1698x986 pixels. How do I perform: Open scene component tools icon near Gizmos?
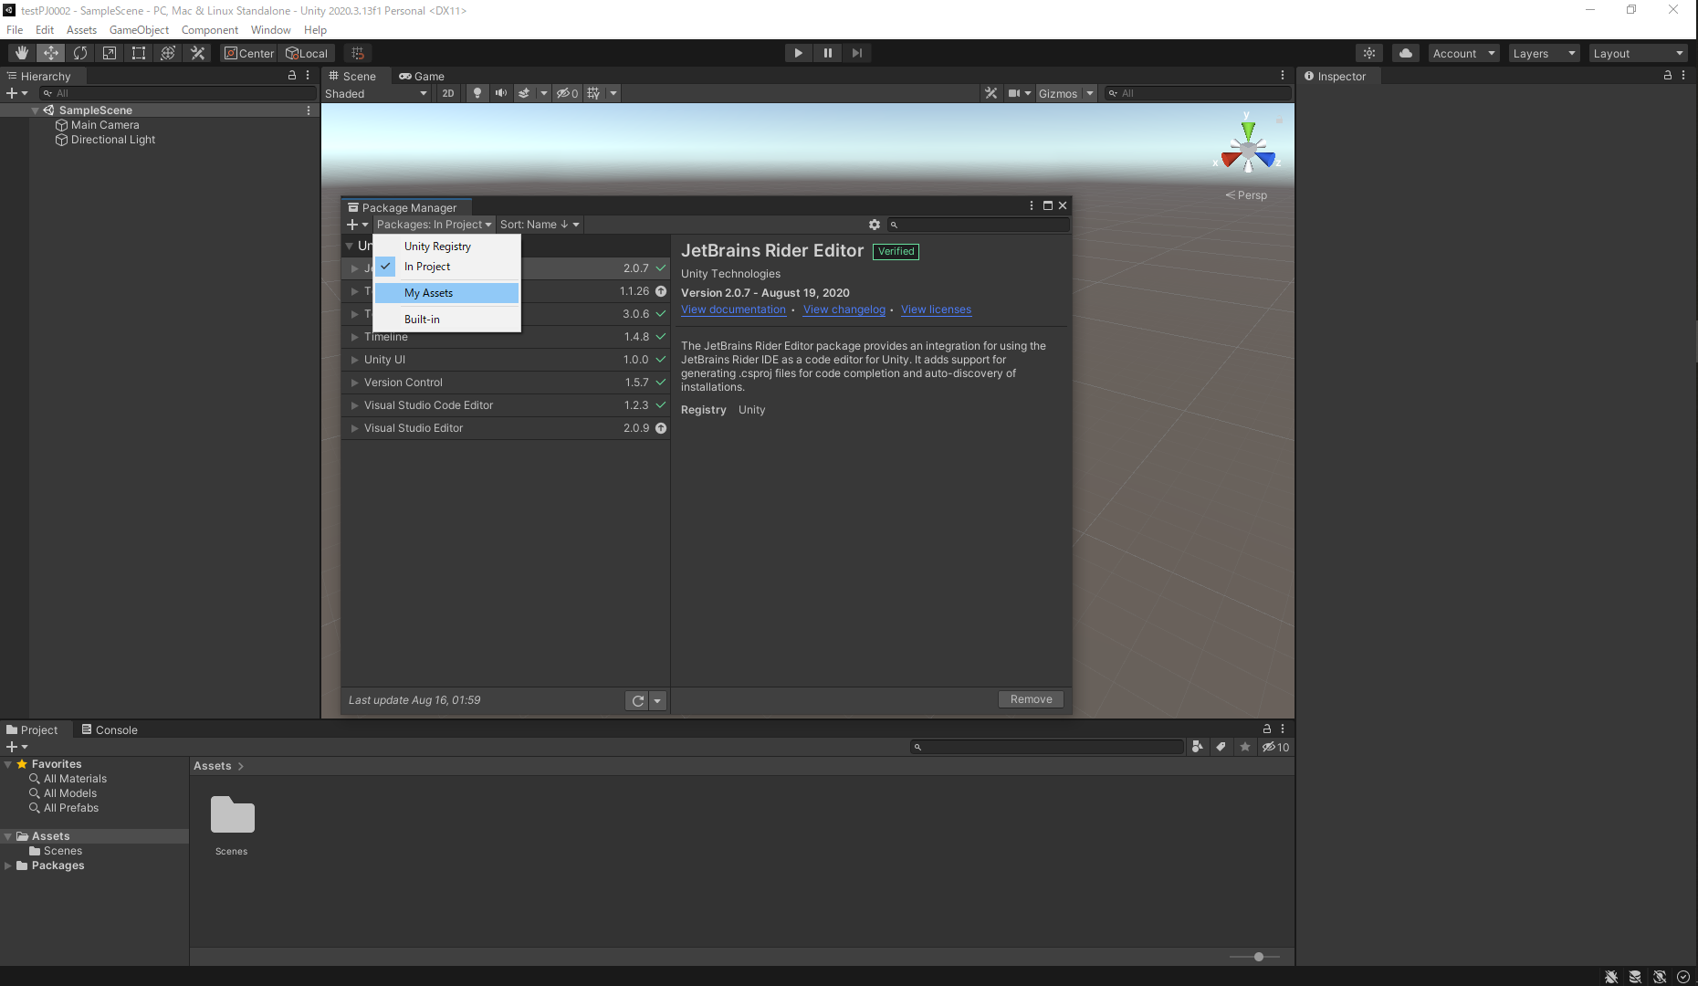tap(991, 93)
